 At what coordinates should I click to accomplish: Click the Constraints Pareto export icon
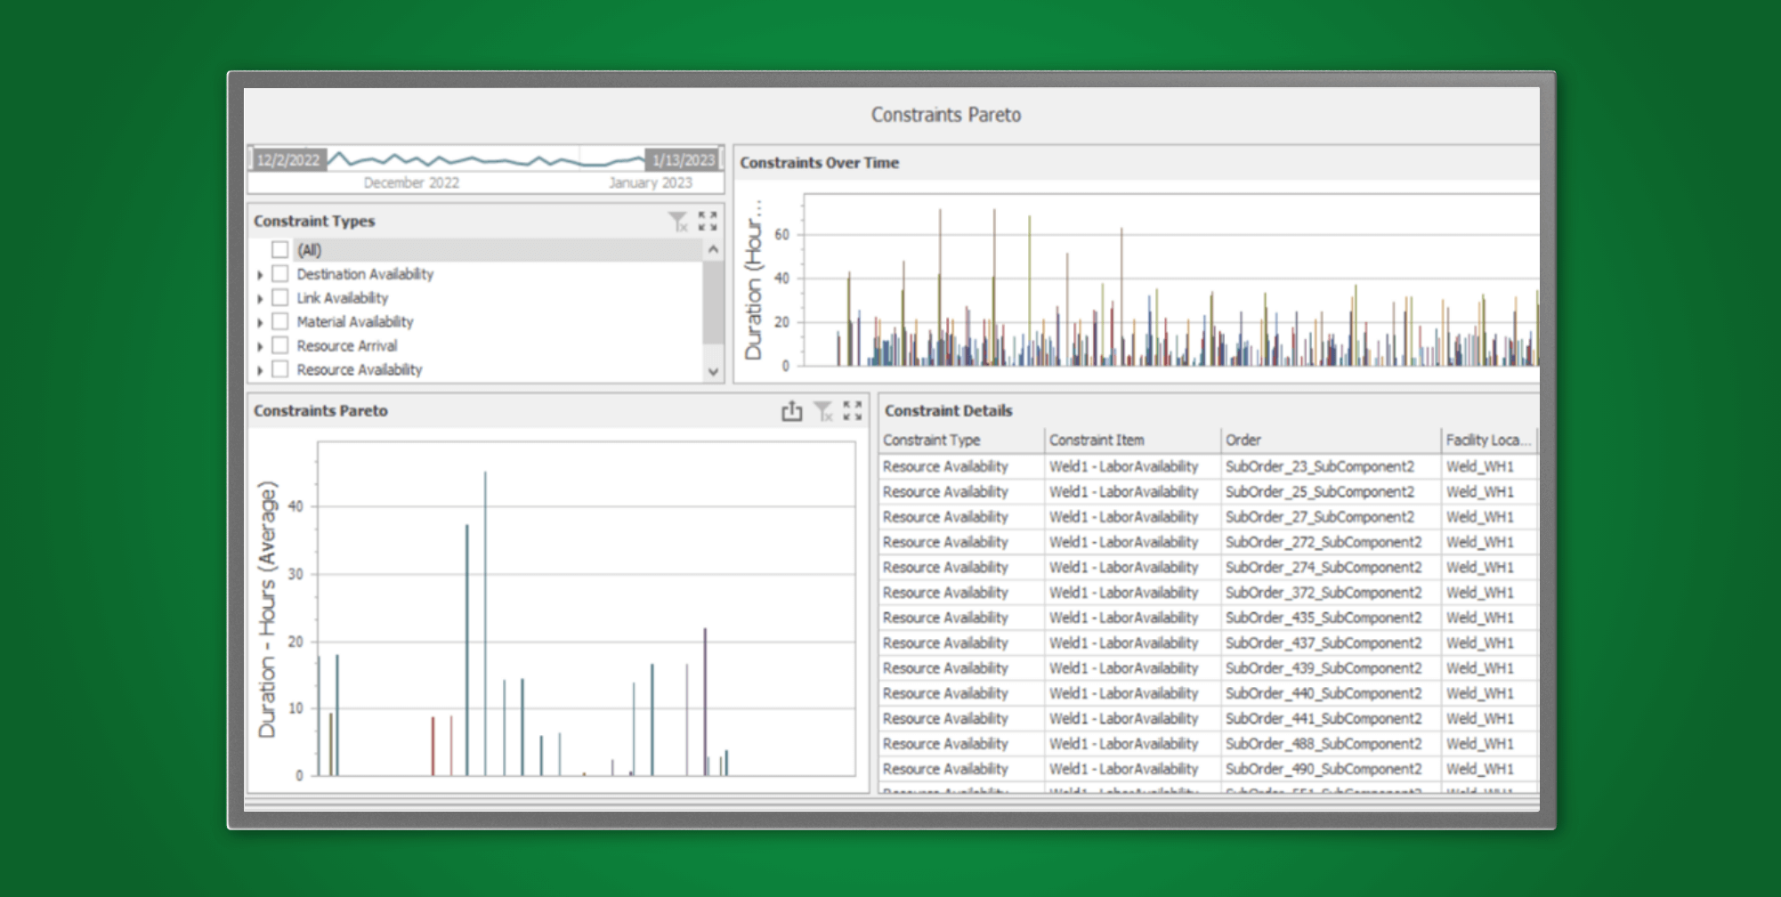click(791, 411)
